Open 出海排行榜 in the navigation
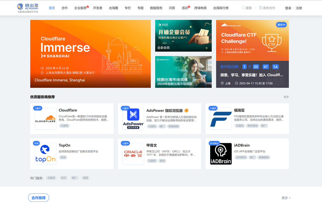The width and height of the screenshot is (322, 207). tap(221, 8)
